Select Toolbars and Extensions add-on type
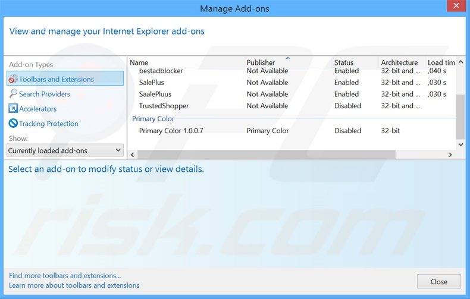The height and width of the screenshot is (299, 470). pos(65,78)
